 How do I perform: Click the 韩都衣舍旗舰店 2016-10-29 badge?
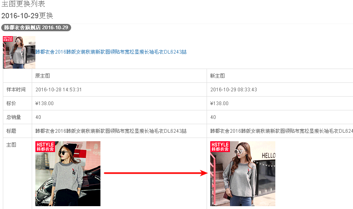click(x=36, y=28)
